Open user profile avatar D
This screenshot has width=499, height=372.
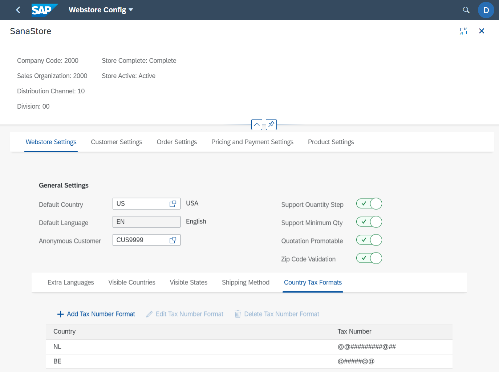pos(486,10)
